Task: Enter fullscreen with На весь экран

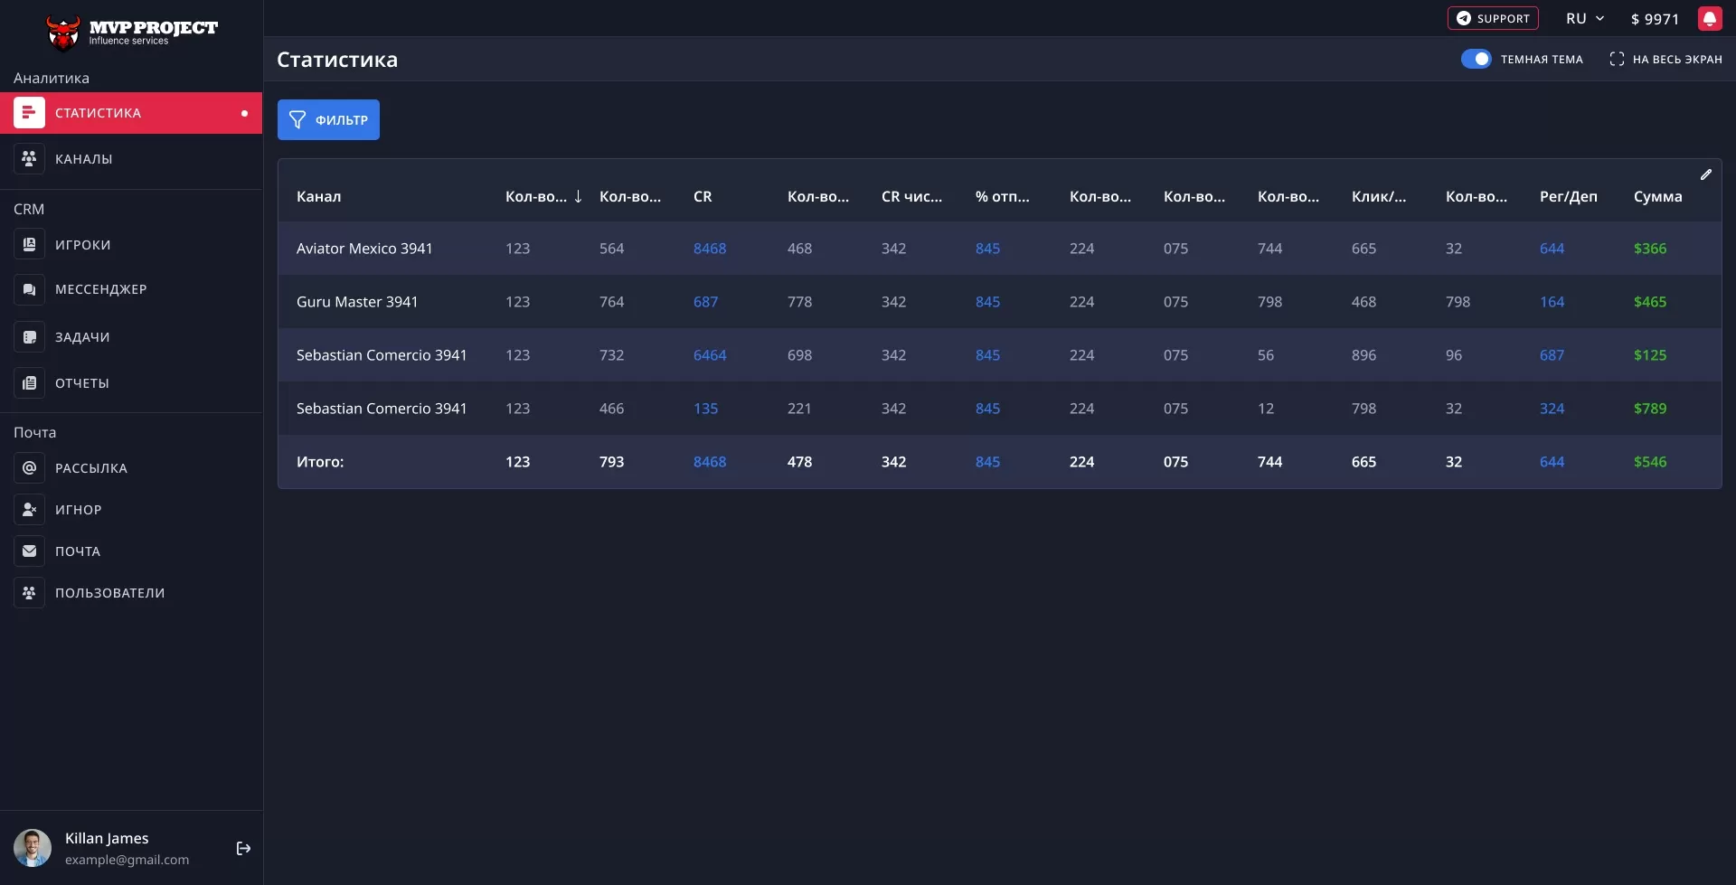Action: [1665, 60]
